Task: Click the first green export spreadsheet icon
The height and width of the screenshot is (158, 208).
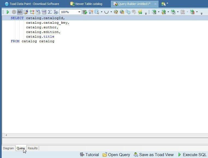Action: (x=154, y=12)
